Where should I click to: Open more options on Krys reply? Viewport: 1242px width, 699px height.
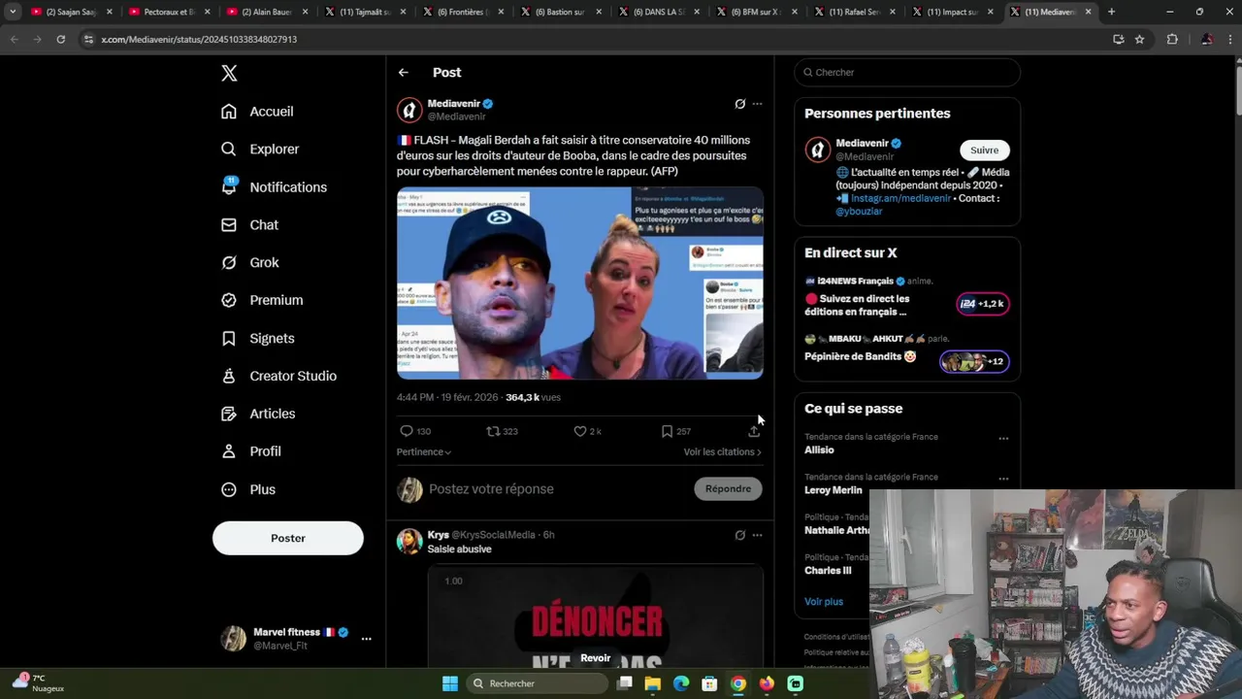758,535
